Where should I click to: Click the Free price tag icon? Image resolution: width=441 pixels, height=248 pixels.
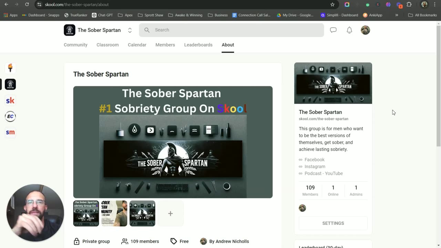click(x=174, y=241)
